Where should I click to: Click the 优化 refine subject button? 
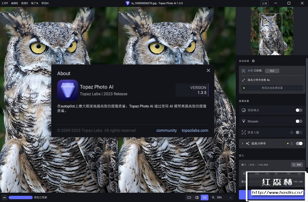click(x=272, y=71)
